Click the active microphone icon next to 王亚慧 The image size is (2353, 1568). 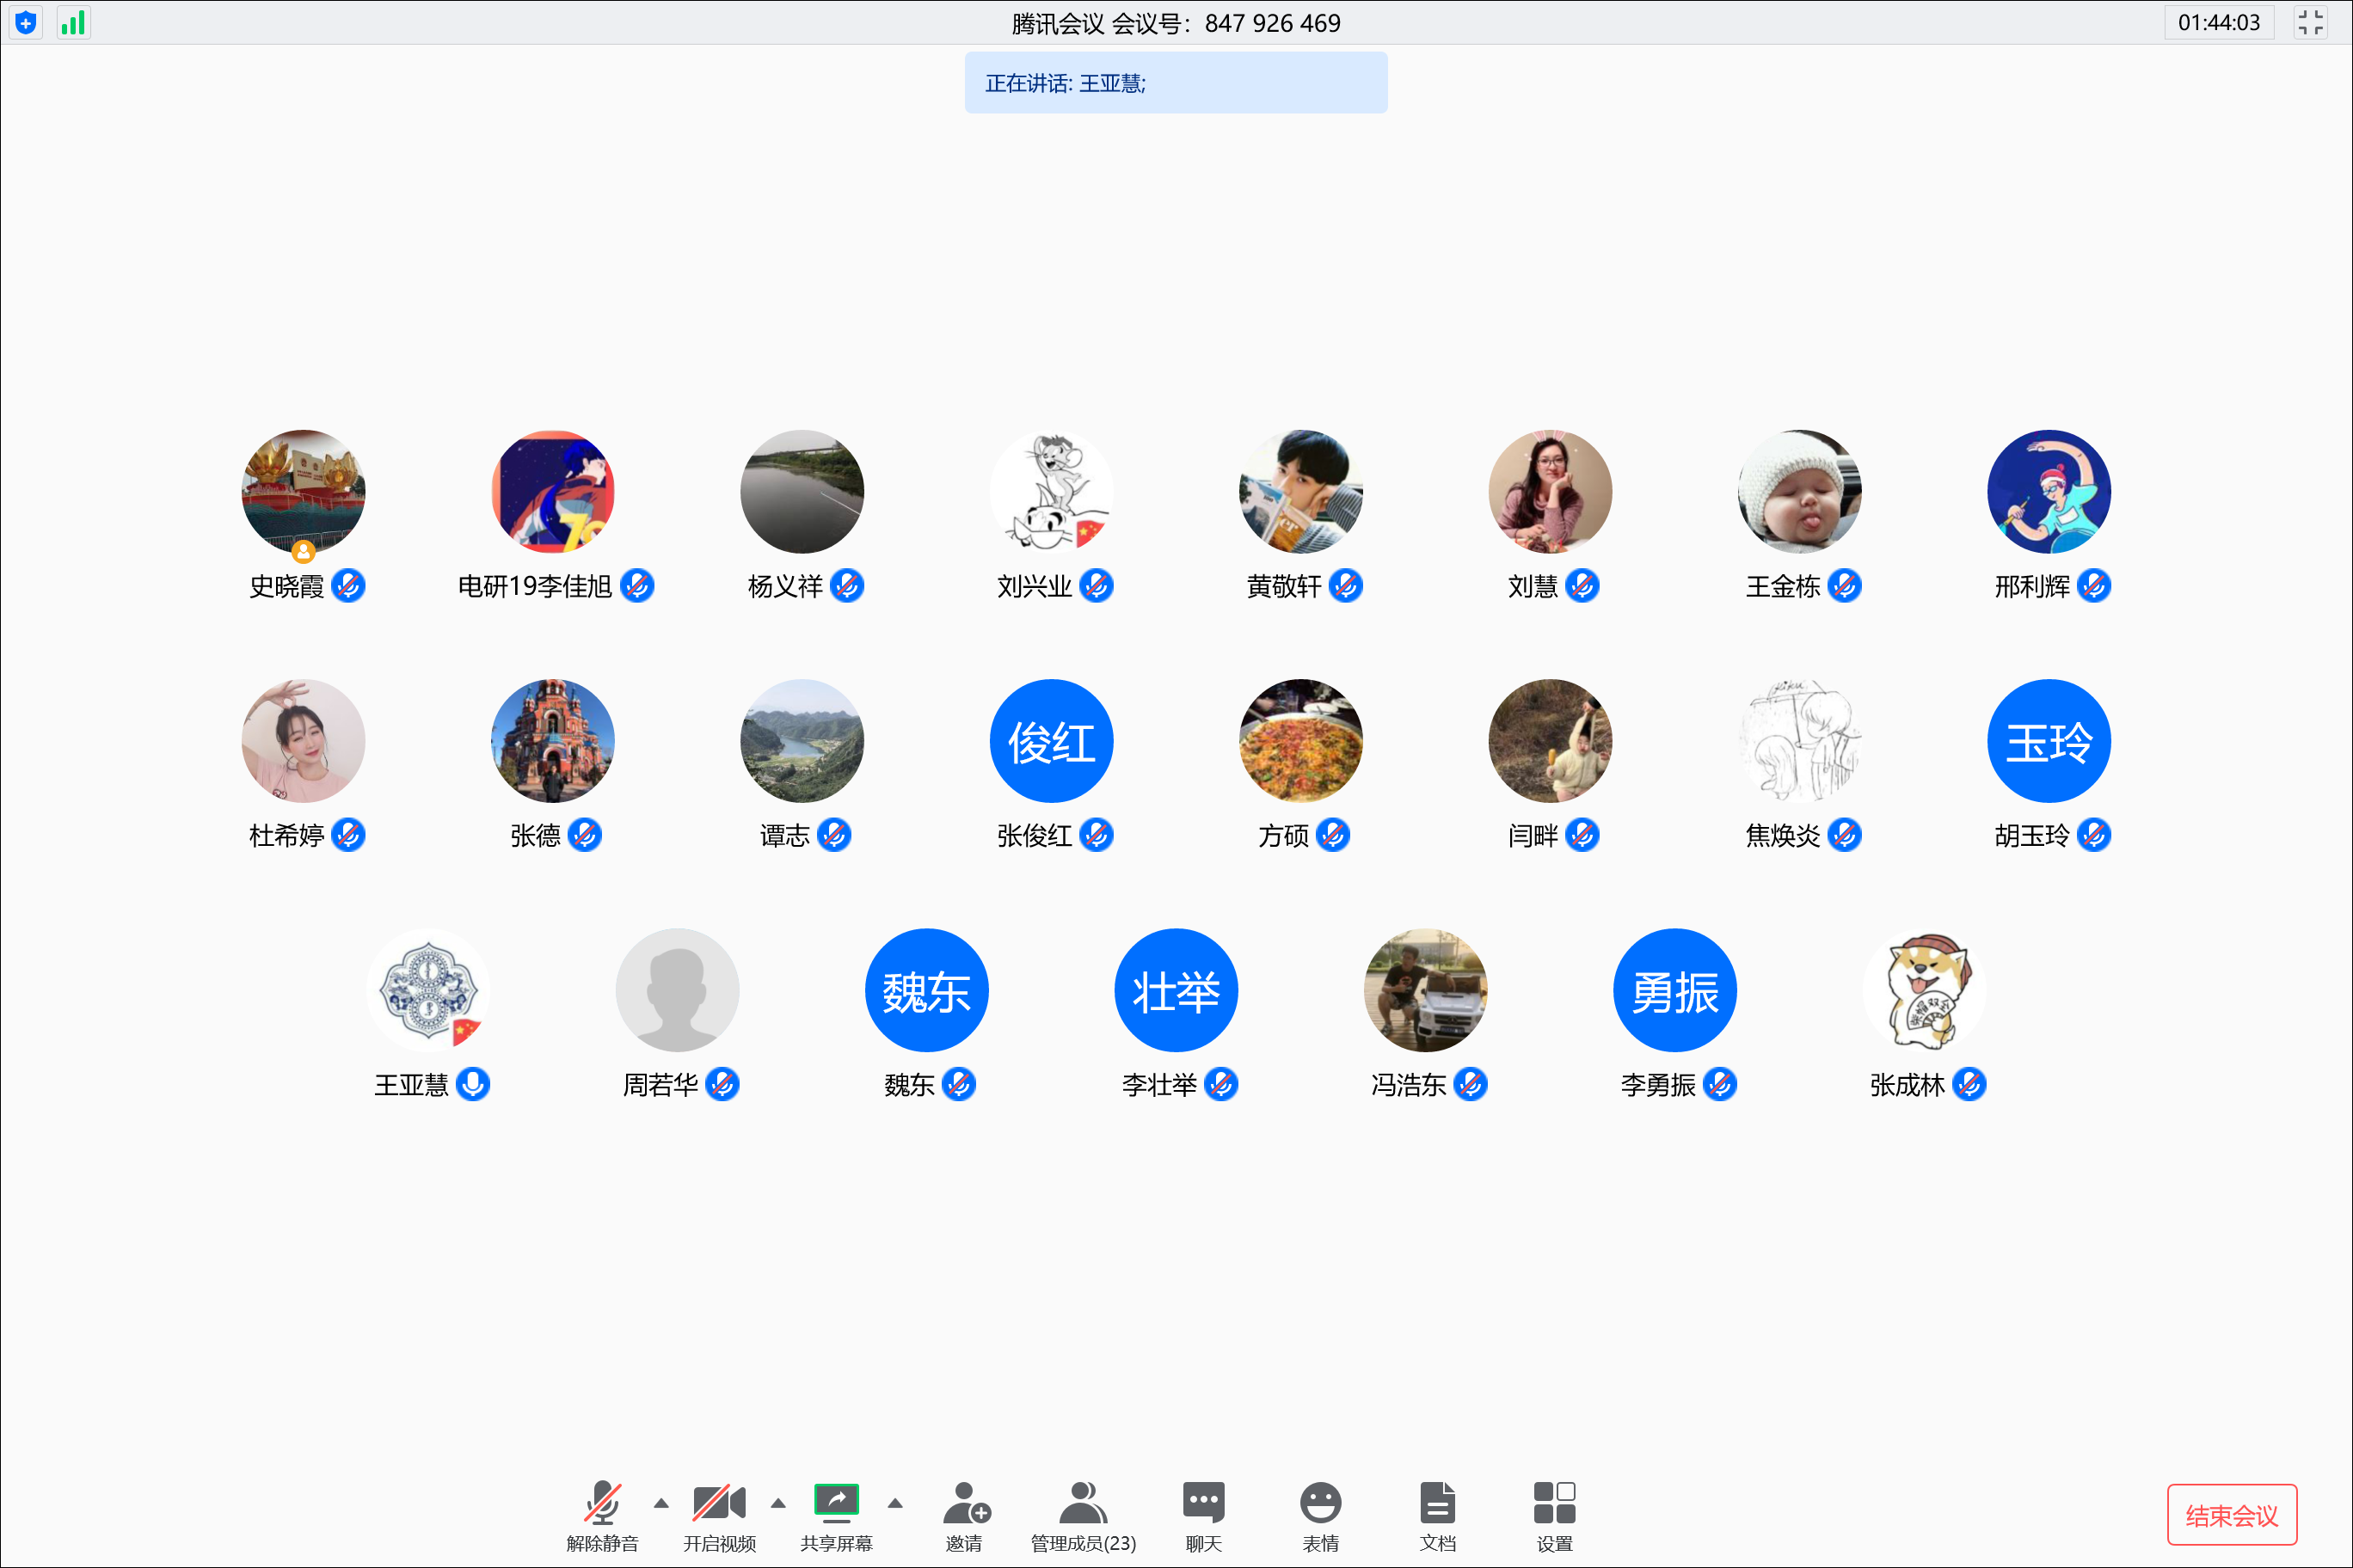click(473, 1084)
